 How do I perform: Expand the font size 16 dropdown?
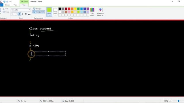(x=16, y=14)
